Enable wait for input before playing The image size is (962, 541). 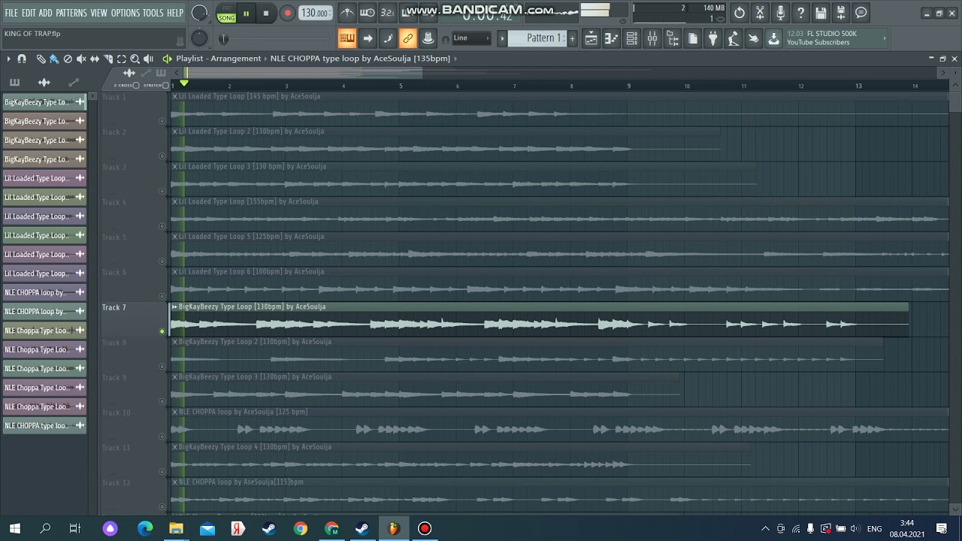[368, 13]
